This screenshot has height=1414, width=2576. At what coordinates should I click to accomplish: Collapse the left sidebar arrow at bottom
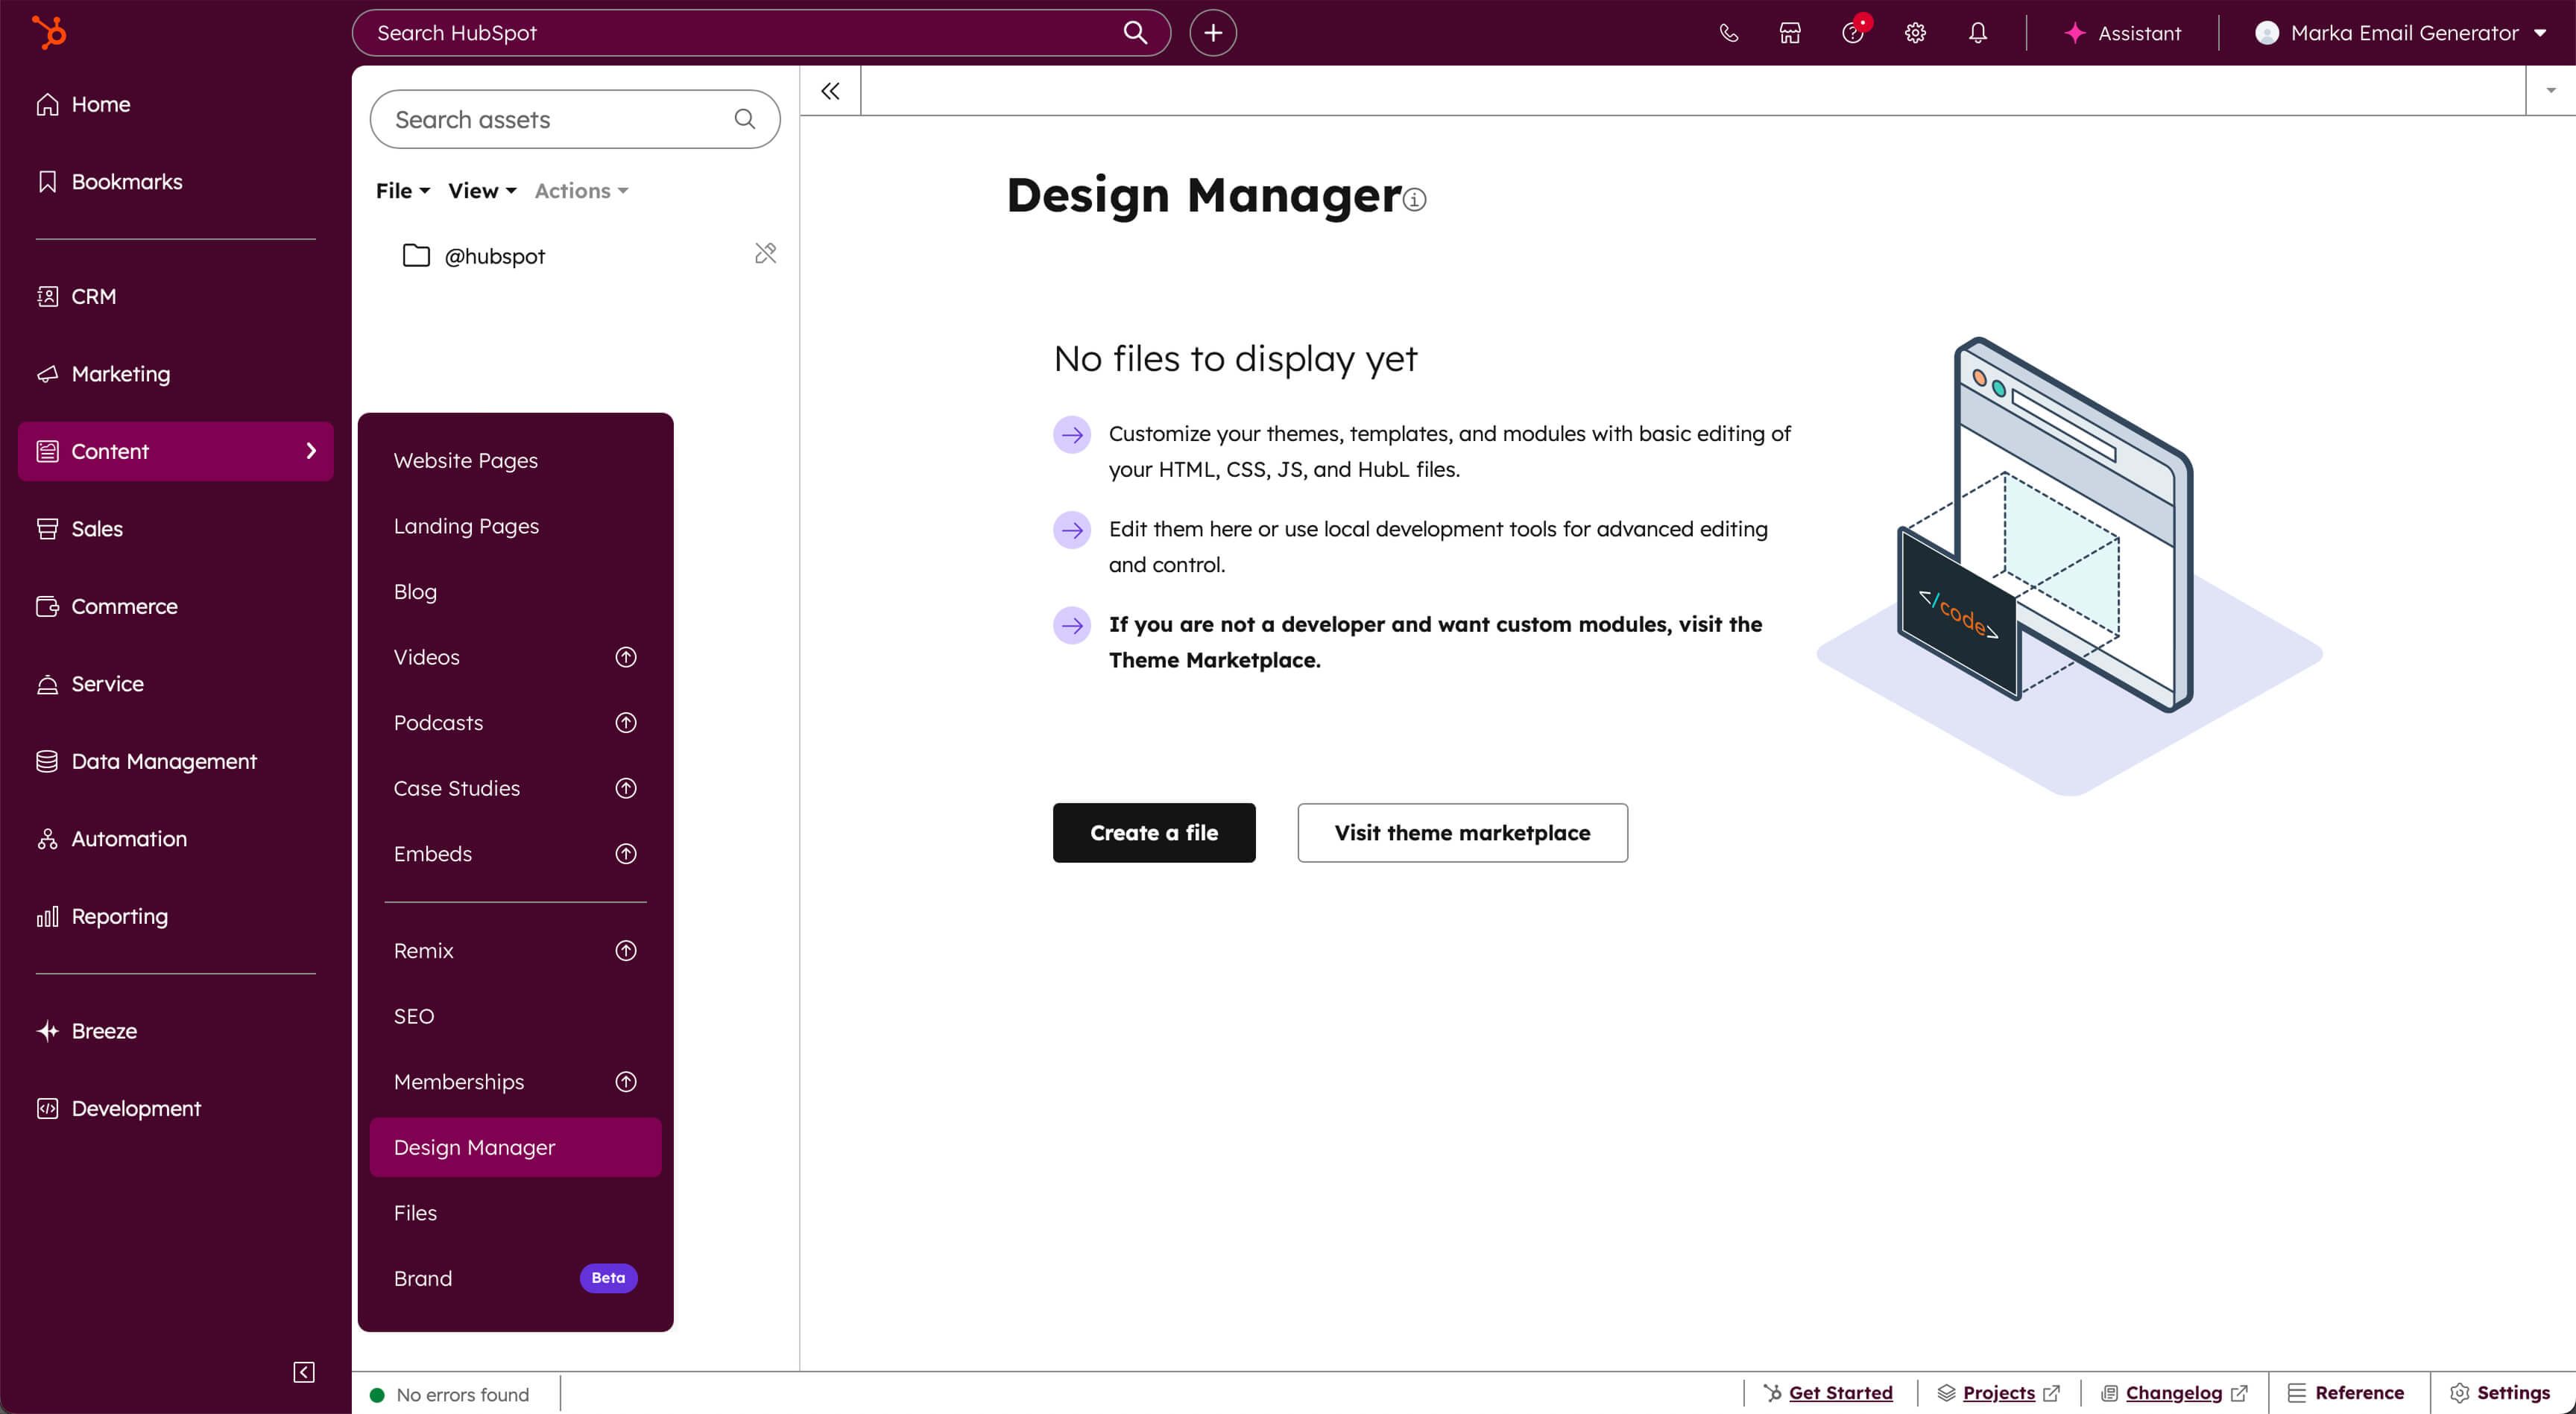click(x=303, y=1372)
